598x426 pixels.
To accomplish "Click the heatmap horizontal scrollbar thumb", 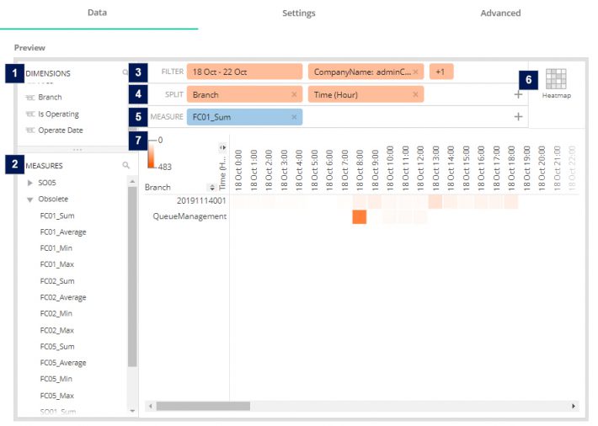I will (x=203, y=406).
